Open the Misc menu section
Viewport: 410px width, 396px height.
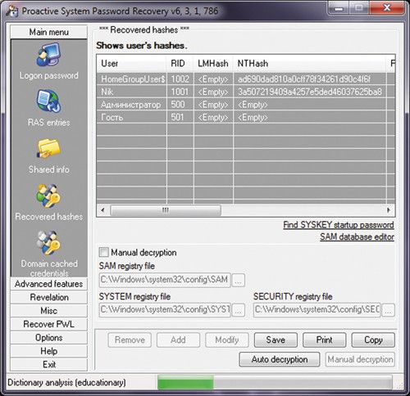(x=48, y=311)
